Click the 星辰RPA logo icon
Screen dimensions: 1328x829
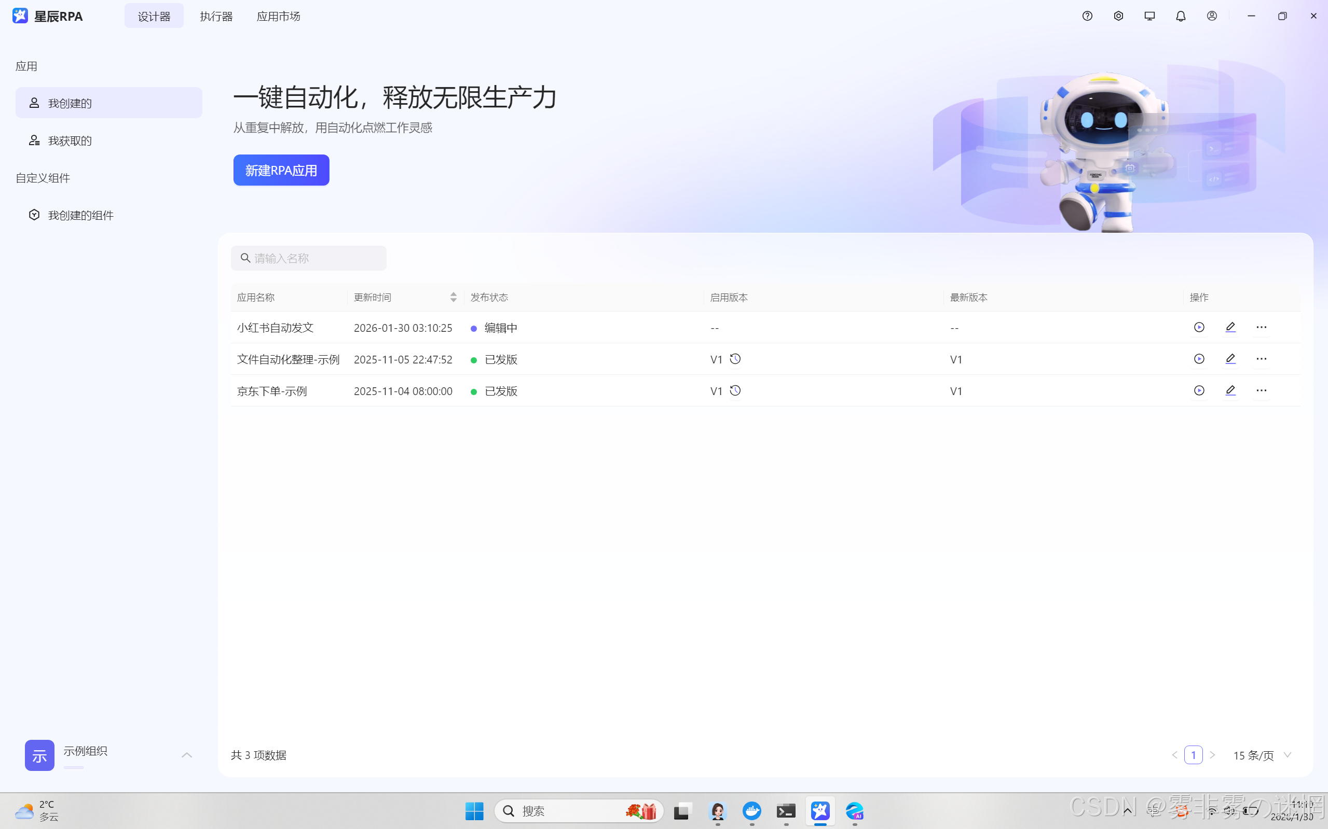(20, 16)
